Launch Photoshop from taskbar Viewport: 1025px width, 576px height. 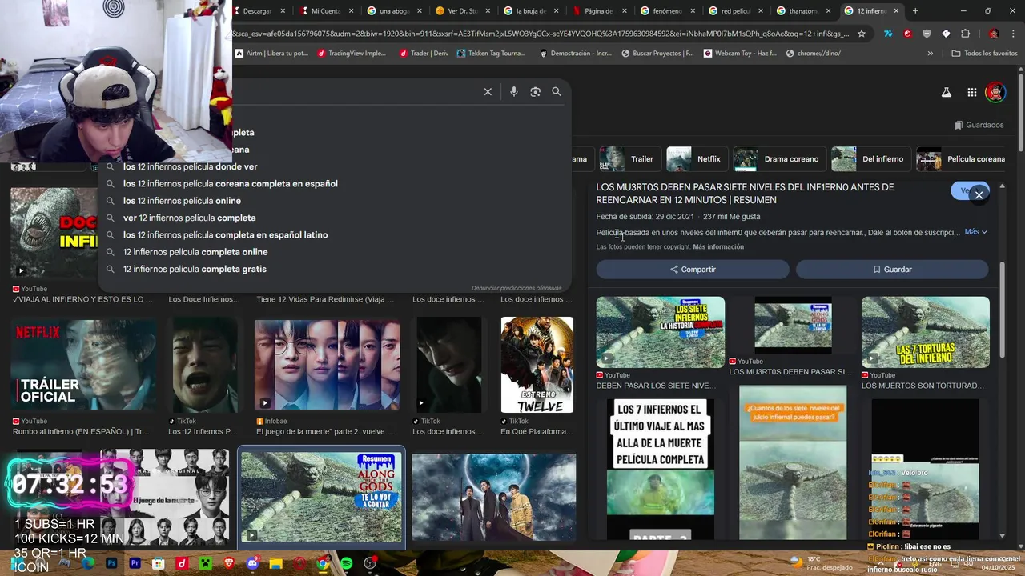(111, 563)
